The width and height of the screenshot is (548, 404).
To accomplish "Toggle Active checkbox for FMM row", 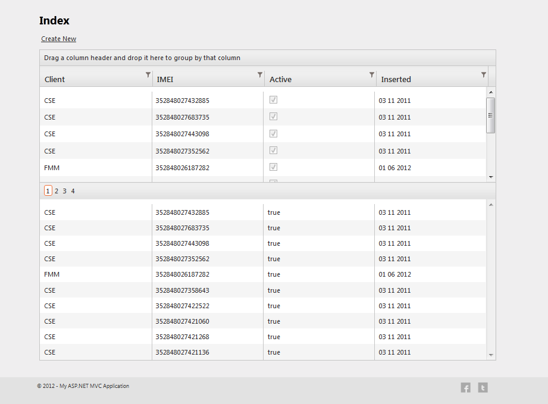I will (x=274, y=167).
